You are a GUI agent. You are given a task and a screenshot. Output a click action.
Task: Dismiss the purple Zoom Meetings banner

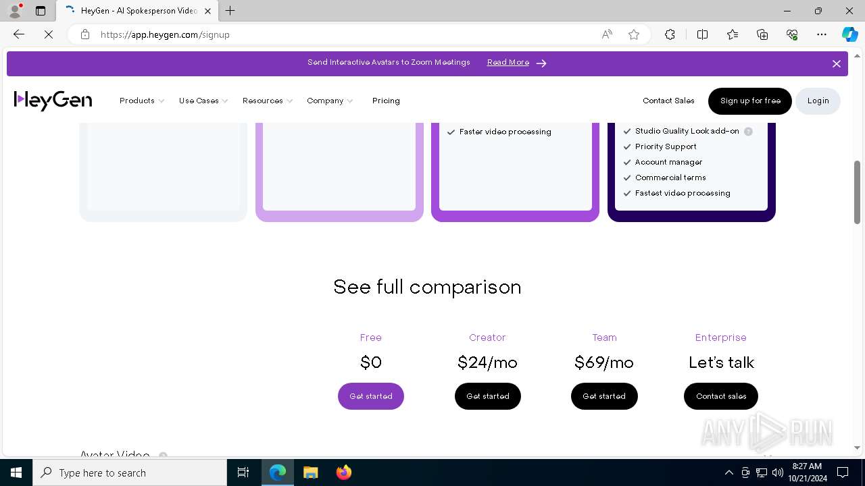tap(837, 63)
